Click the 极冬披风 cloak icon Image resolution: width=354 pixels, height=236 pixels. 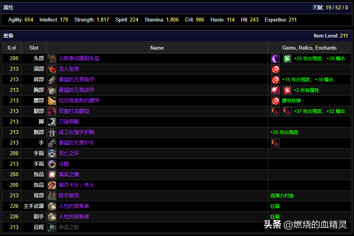click(x=52, y=196)
